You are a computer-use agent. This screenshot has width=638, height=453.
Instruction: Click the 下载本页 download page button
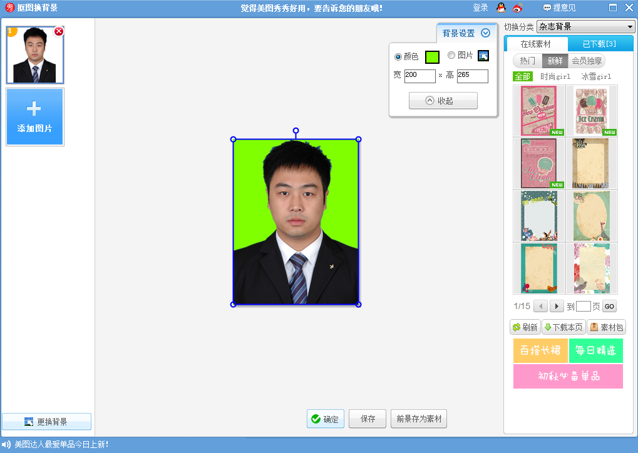pyautogui.click(x=563, y=327)
